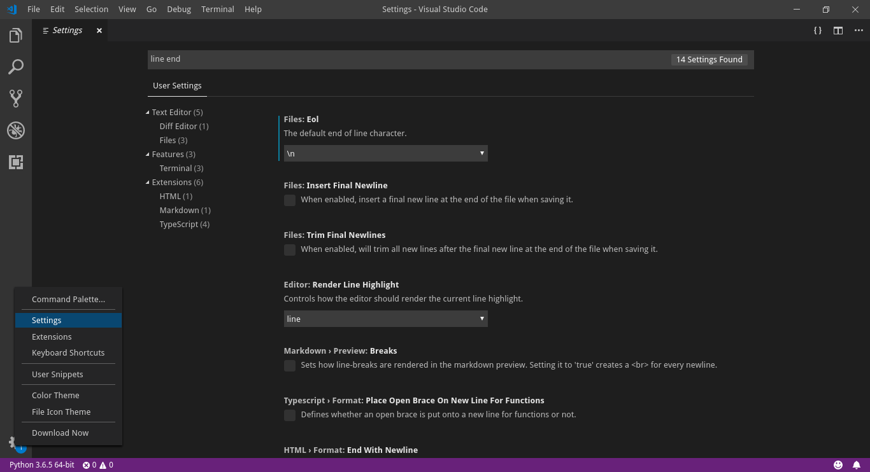Select TypeScript (4) in settings tree
The width and height of the screenshot is (870, 472).
click(x=184, y=224)
